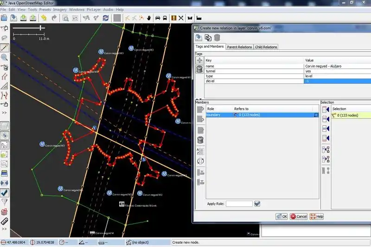Toggle the Validator checkmark panel button
371x247 pixels.
pyautogui.click(x=4, y=192)
